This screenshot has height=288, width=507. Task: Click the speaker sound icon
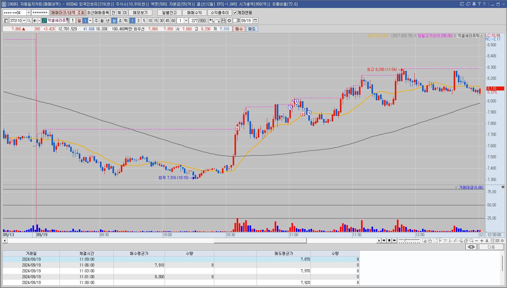(35, 21)
